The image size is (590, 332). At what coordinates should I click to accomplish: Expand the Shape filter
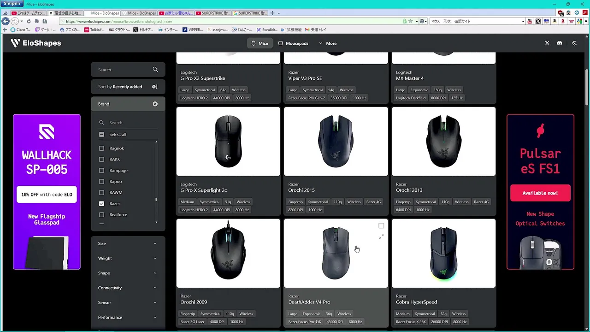128,273
